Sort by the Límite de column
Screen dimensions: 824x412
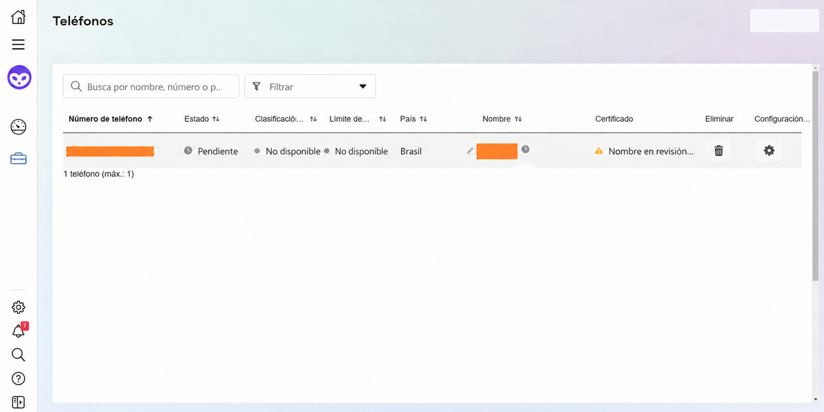point(358,119)
